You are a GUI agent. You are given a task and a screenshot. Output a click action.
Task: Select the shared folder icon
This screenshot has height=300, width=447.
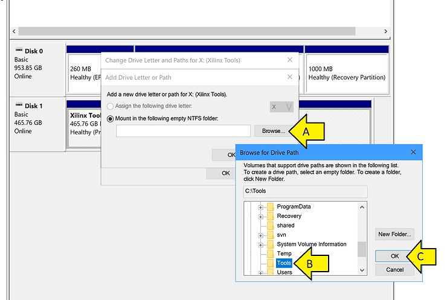coord(271,226)
